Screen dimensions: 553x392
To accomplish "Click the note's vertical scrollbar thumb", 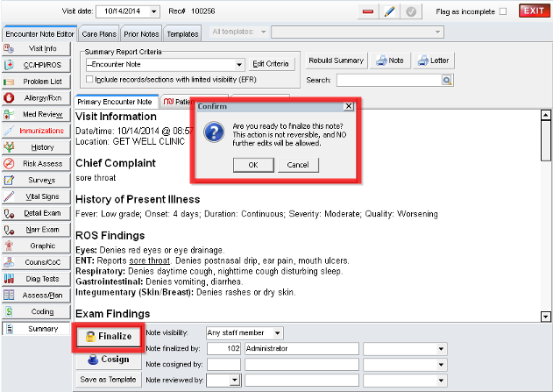I will (x=545, y=140).
